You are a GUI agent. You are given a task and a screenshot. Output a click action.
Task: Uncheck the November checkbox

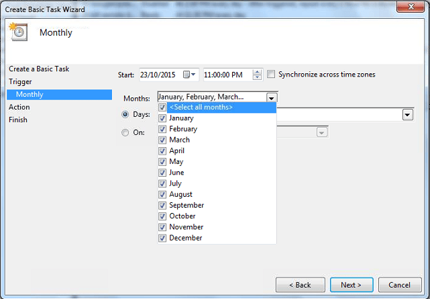pyautogui.click(x=162, y=227)
